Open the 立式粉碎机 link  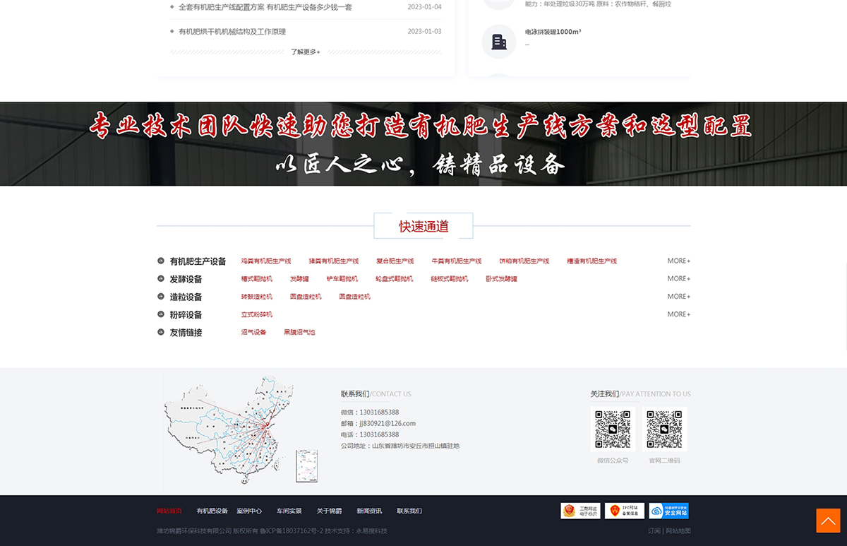[x=257, y=314]
